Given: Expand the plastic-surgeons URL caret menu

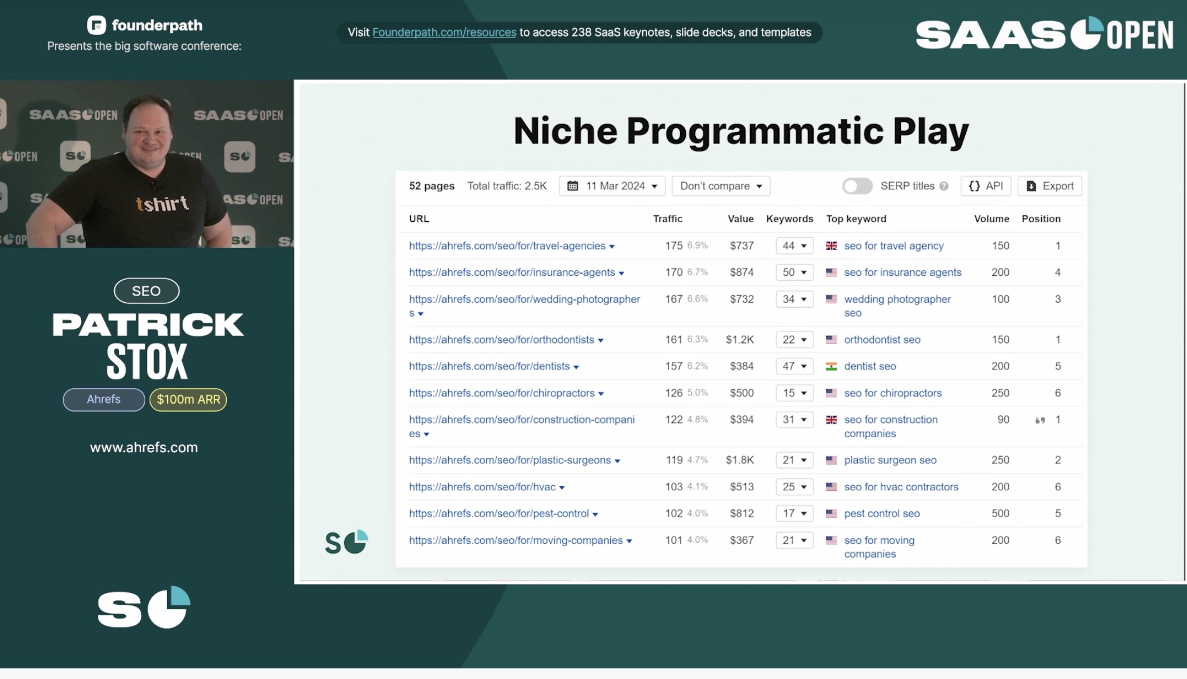Looking at the screenshot, I should (x=618, y=461).
